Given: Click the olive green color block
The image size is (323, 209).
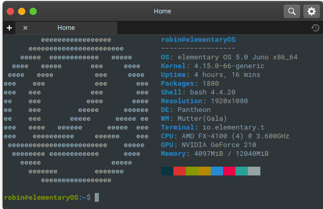Looking at the screenshot, I should pyautogui.click(x=192, y=171).
